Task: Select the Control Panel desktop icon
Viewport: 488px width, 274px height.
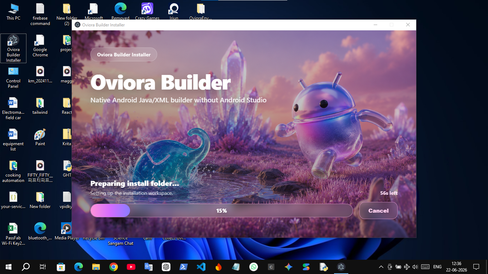Action: coord(13,77)
